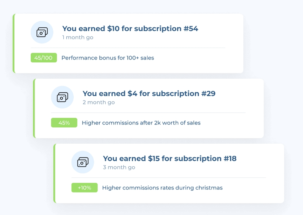
Task: Click the cash icon for subscription #29
Action: 62,97
